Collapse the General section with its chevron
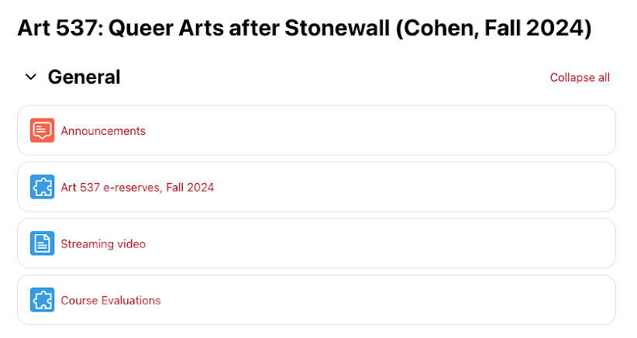 pyautogui.click(x=30, y=77)
